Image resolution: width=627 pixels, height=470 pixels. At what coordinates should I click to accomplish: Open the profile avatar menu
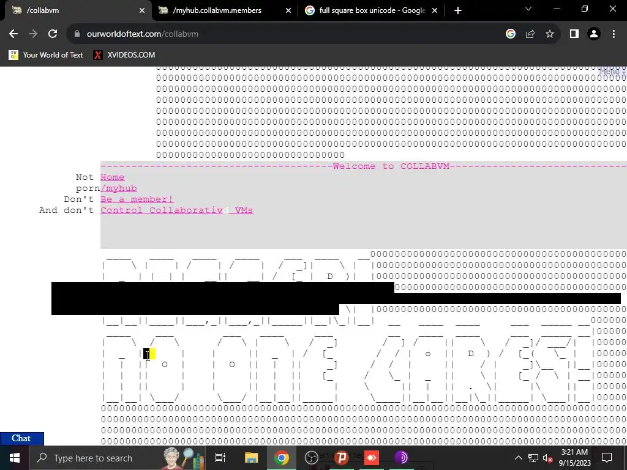[594, 34]
